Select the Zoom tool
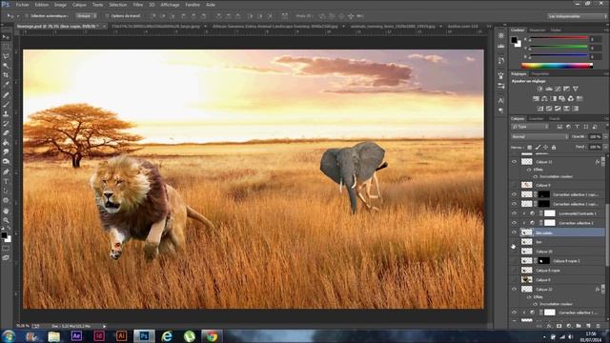Viewport: 610px width, 343px height. tap(7, 220)
